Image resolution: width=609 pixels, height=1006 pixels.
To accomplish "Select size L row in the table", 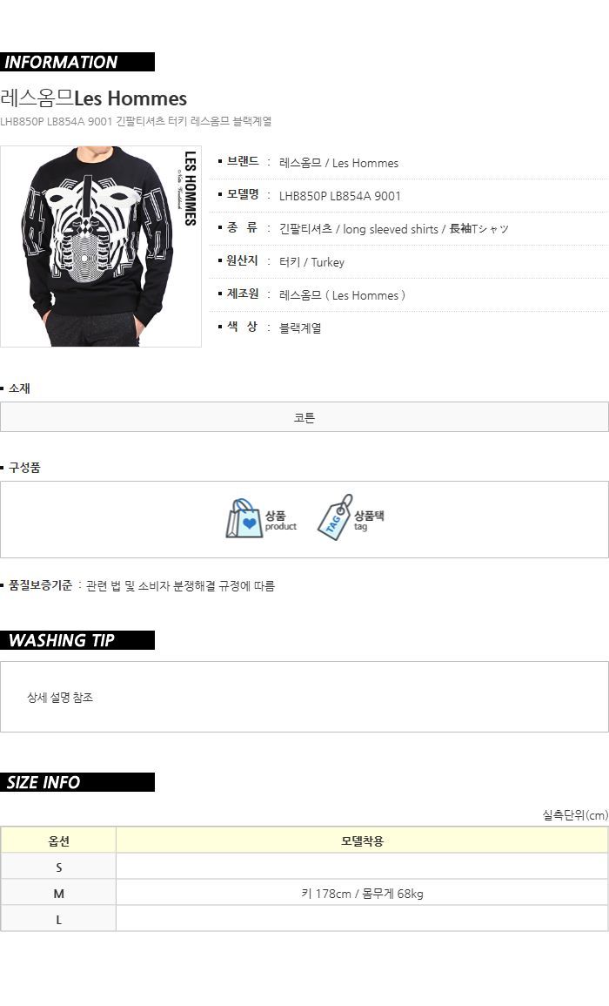I will coord(304,920).
